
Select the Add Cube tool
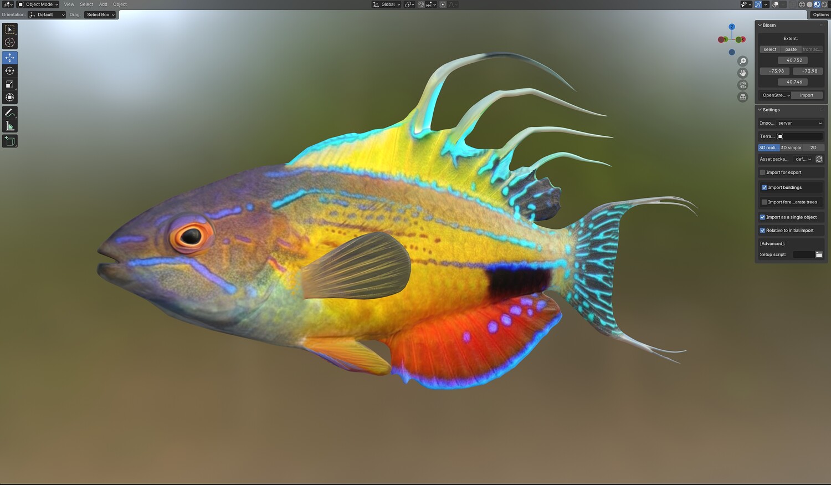click(x=10, y=141)
